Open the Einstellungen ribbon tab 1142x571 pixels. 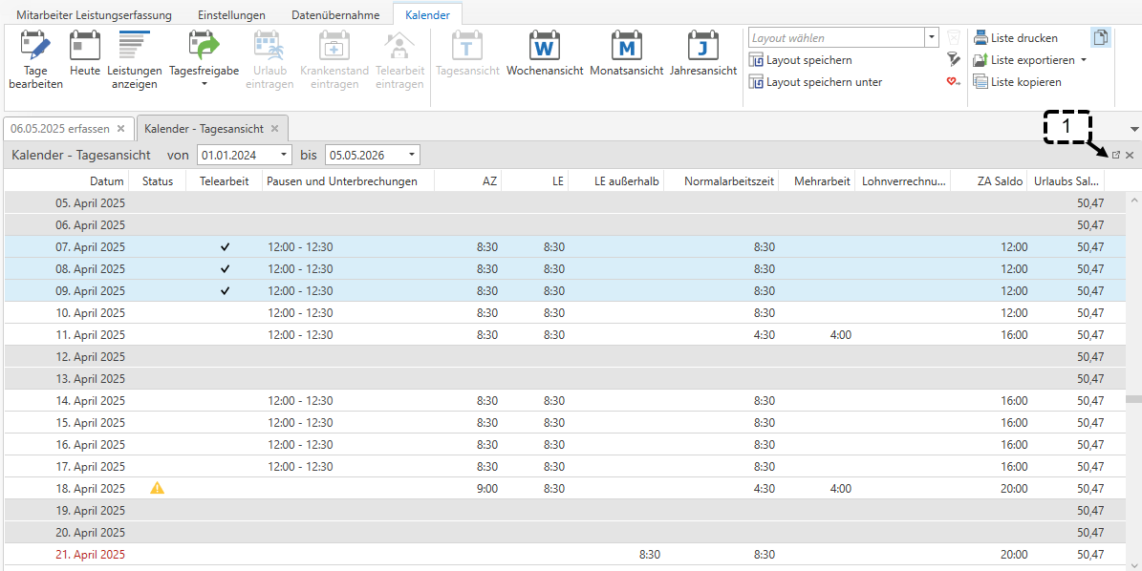pos(231,15)
